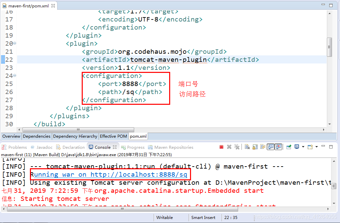Remove all terminated launches
The image size is (340, 223).
coord(237,147)
